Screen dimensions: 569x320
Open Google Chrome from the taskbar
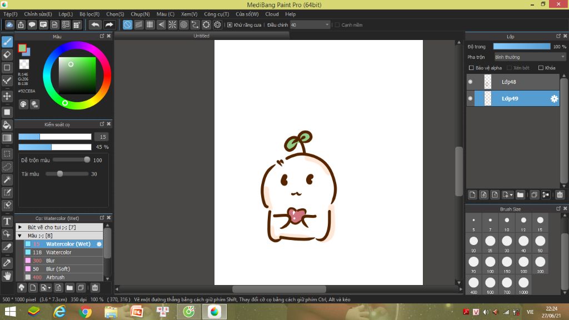[x=85, y=312]
